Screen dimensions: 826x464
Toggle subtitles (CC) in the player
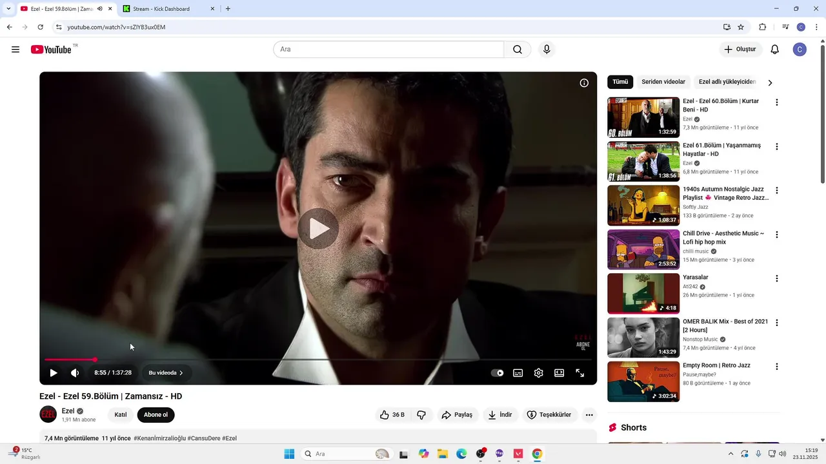[x=518, y=372]
